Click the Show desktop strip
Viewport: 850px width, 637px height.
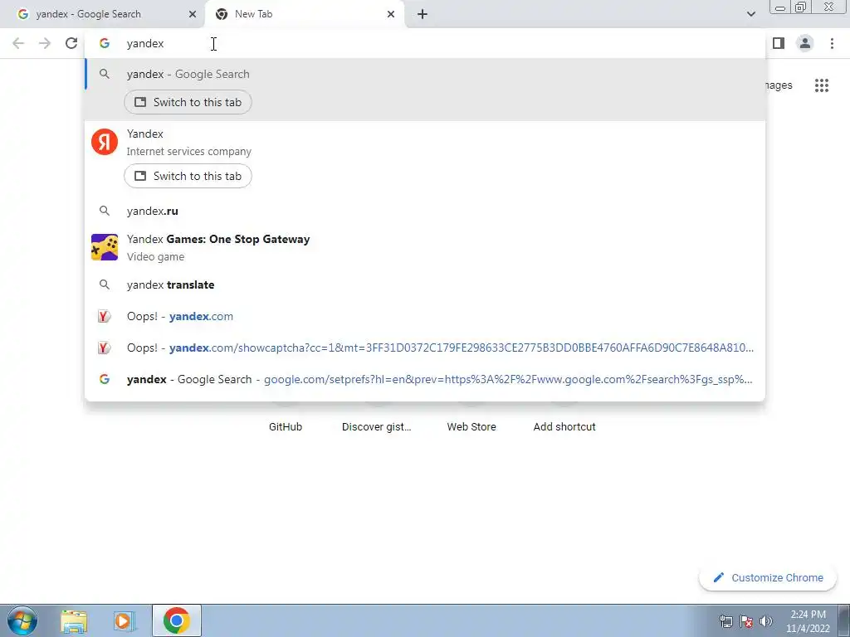[844, 620]
